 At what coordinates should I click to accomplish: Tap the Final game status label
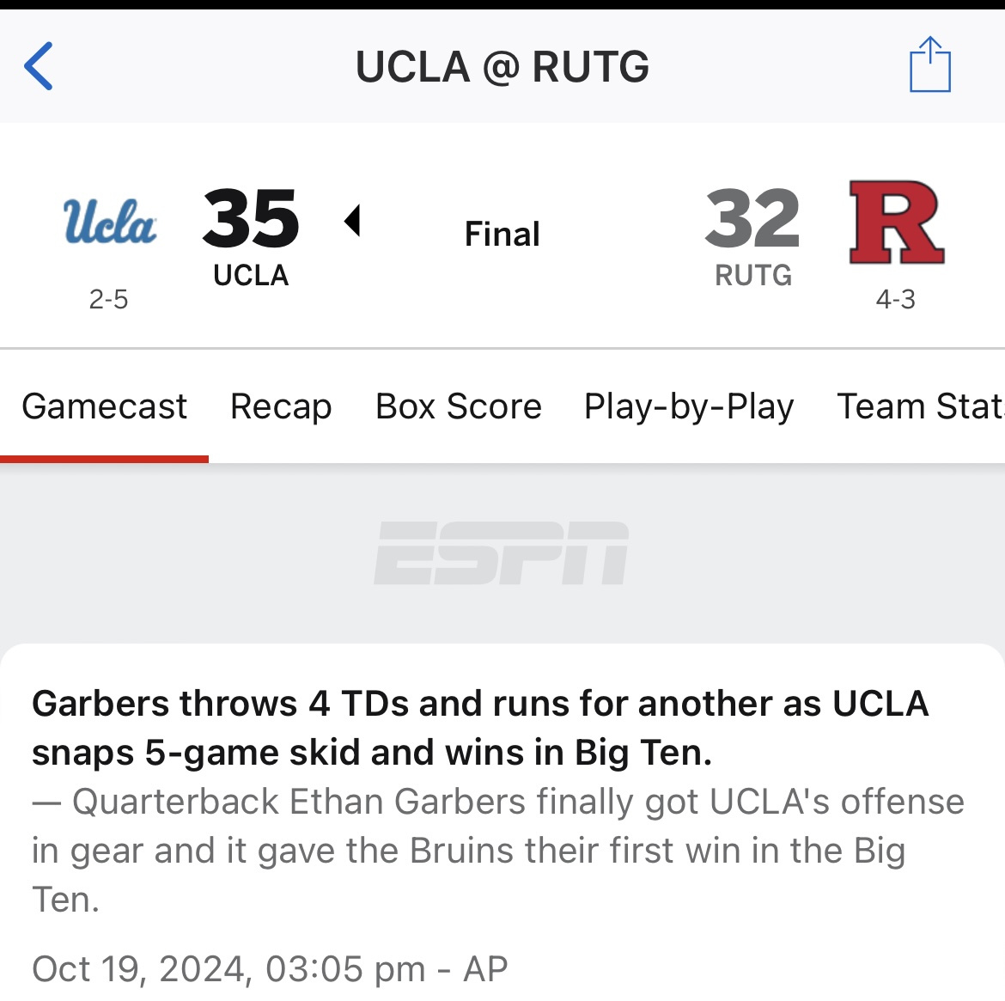[502, 234]
